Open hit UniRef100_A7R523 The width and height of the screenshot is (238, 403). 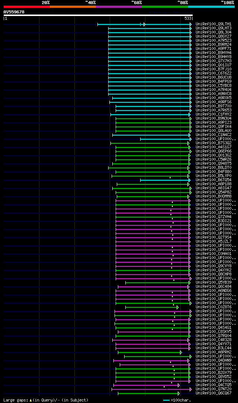[213, 41]
